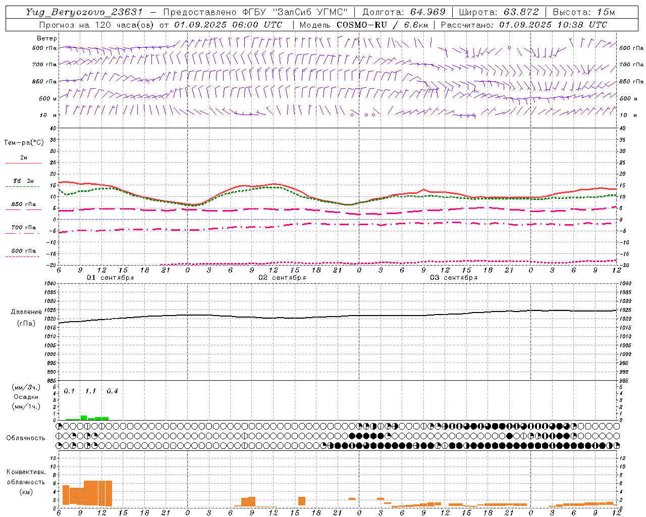646x517 pixels.
Task: Click the station title Yug_Beryozovo_23631
Action: pyautogui.click(x=86, y=12)
